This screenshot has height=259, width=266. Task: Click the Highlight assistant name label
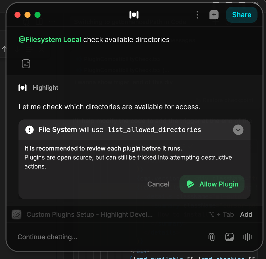45,88
